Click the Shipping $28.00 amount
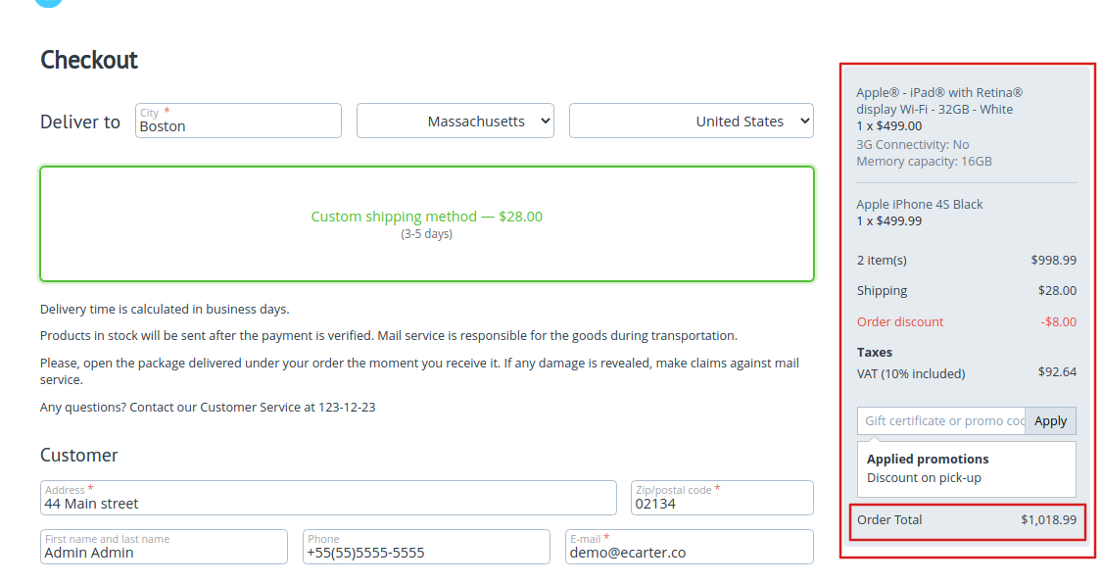The height and width of the screenshot is (584, 1102). pos(1057,290)
